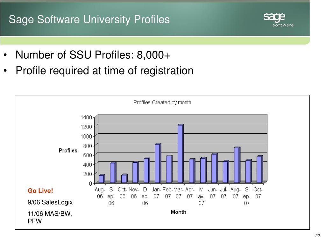Image resolution: width=326 pixels, height=245 pixels.
Task: Click the 600 y-axis value
Action: pos(88,155)
